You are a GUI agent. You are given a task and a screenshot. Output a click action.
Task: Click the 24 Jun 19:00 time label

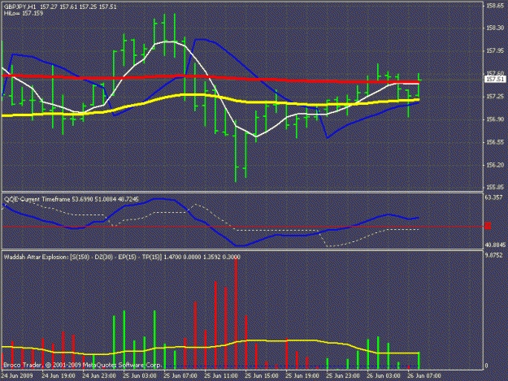59,376
